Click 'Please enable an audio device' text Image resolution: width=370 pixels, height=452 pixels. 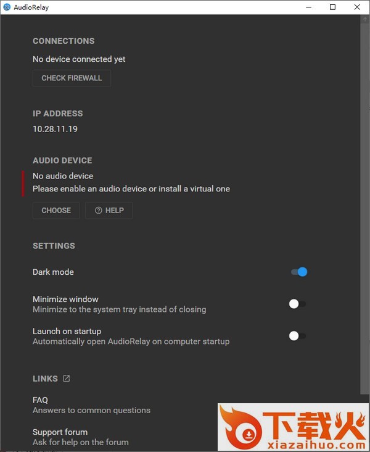131,189
